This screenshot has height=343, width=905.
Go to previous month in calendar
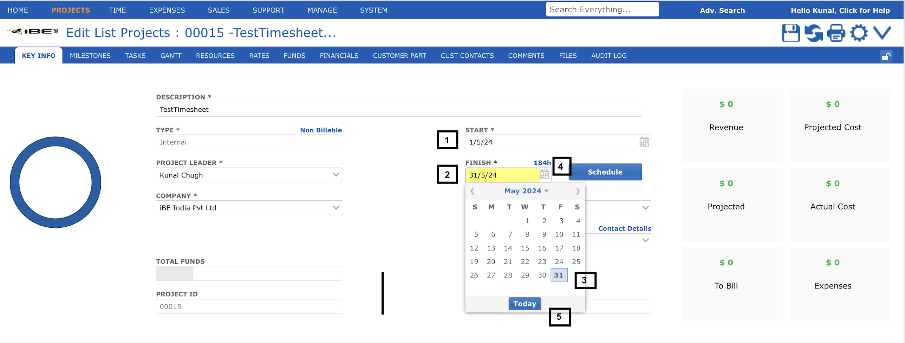(473, 191)
